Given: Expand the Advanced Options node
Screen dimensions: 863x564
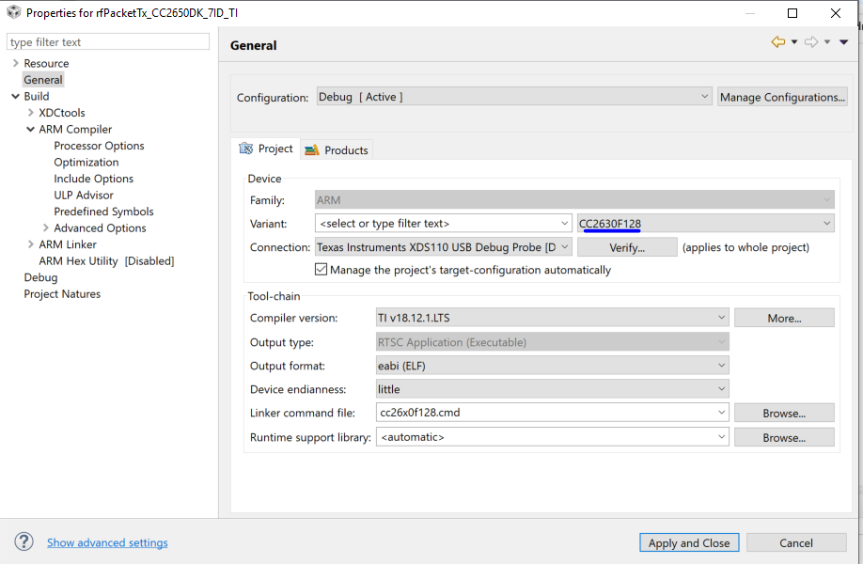Looking at the screenshot, I should [45, 228].
